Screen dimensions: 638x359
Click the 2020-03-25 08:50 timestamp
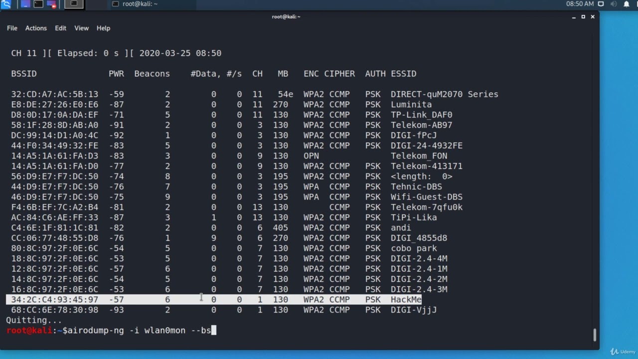pyautogui.click(x=180, y=53)
